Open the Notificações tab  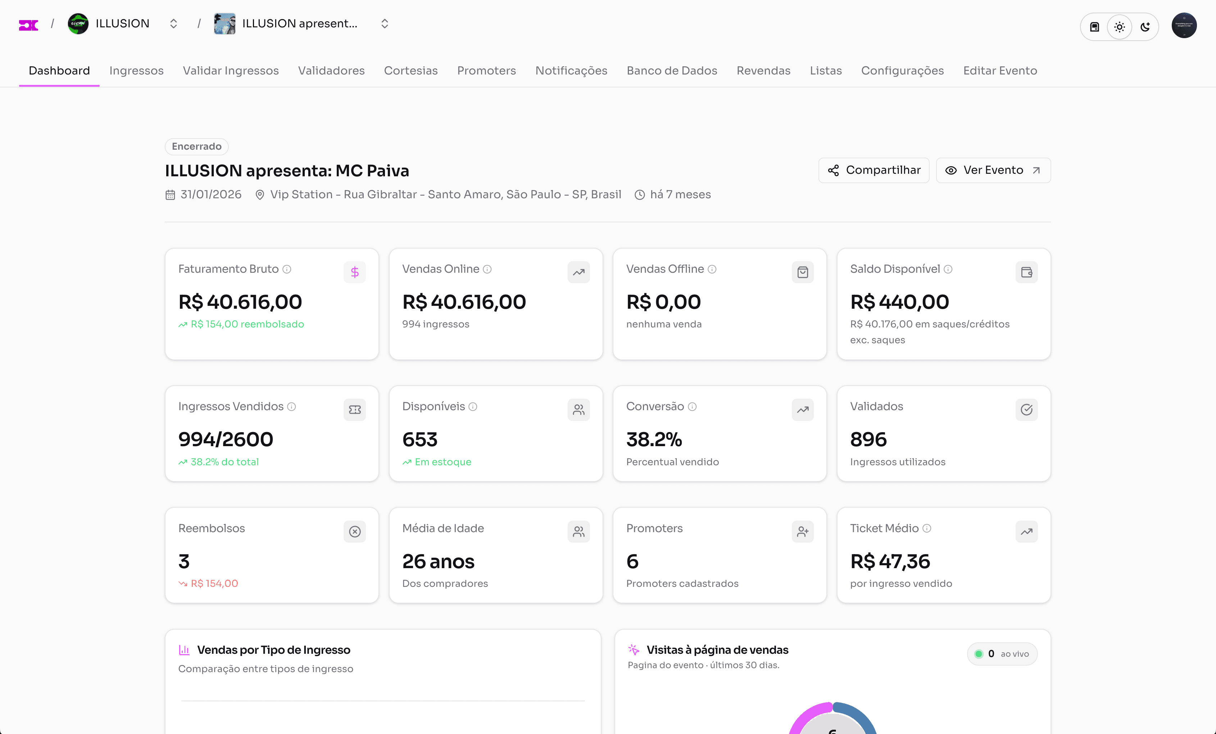click(x=571, y=71)
